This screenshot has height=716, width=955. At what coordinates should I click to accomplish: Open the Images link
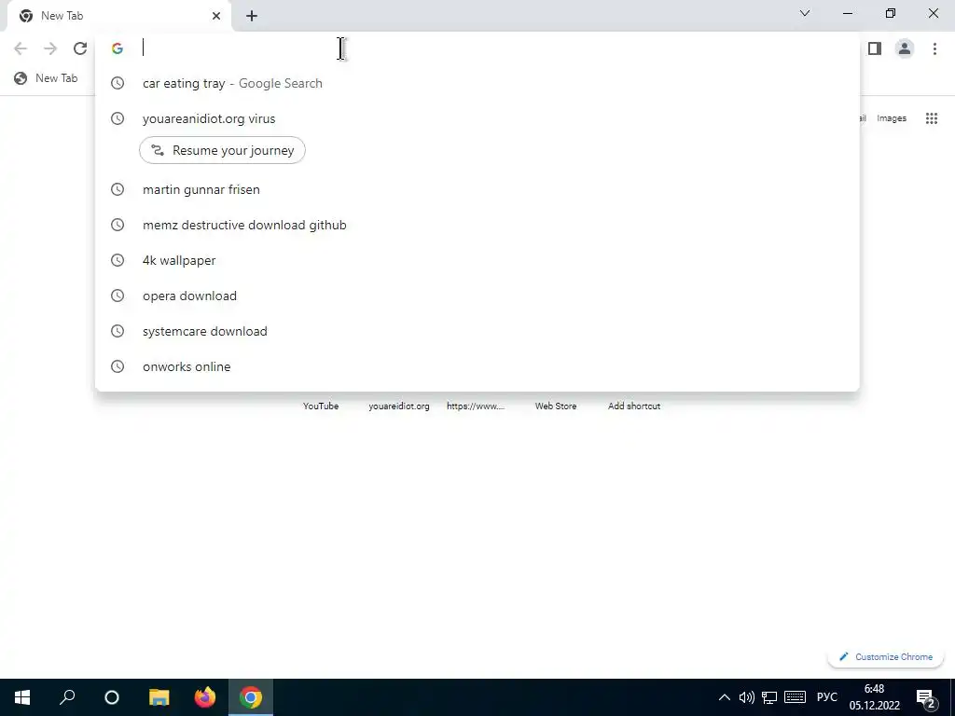tap(891, 118)
